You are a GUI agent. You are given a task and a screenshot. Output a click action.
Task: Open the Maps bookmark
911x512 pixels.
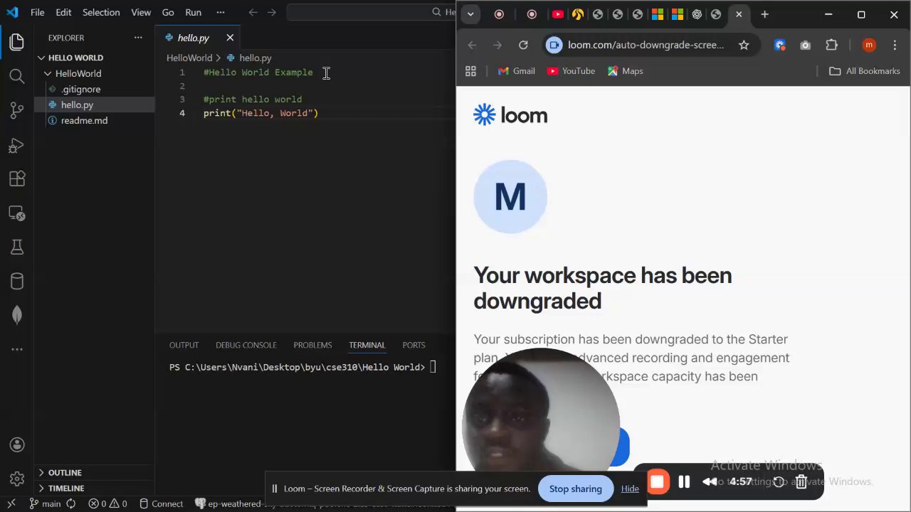click(x=625, y=71)
